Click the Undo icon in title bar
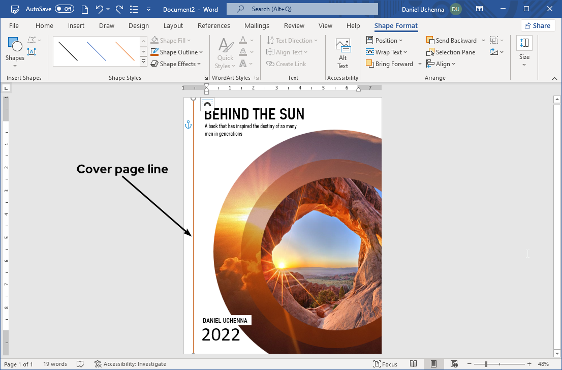The height and width of the screenshot is (370, 562). 100,9
